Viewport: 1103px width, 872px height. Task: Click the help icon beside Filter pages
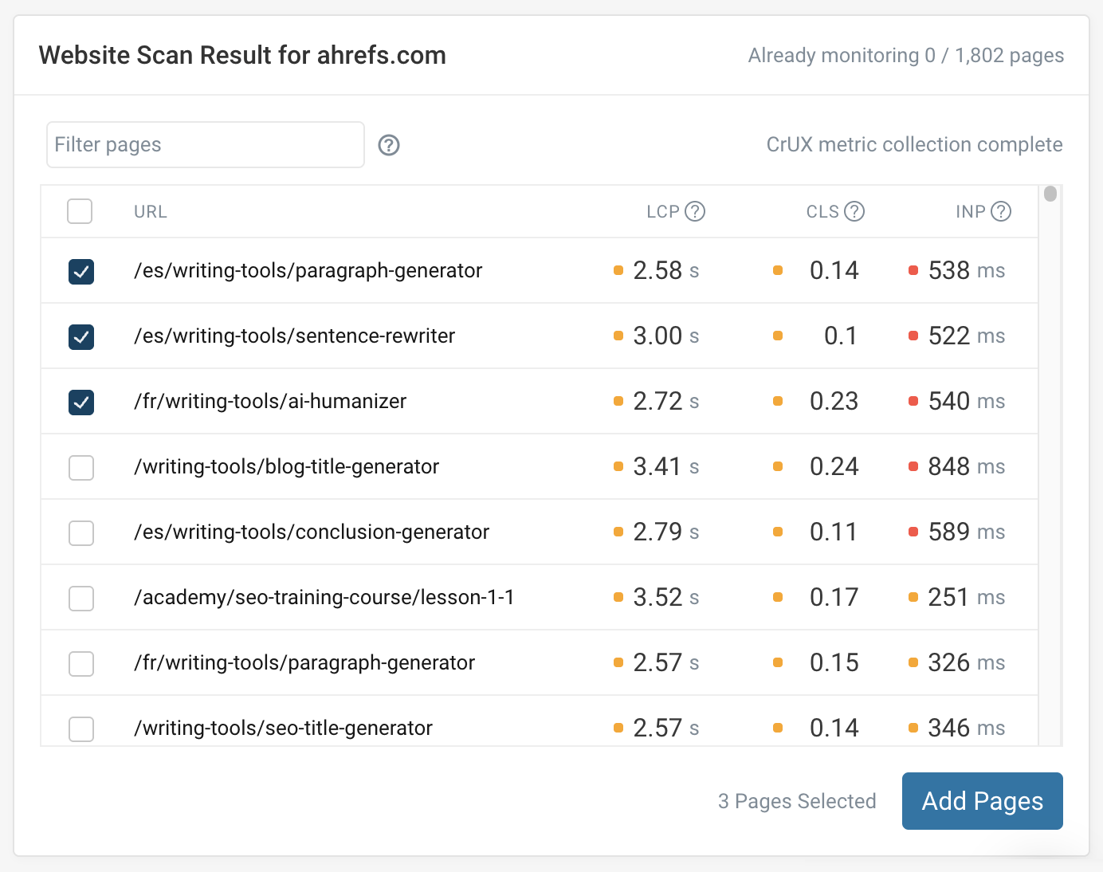(x=389, y=145)
